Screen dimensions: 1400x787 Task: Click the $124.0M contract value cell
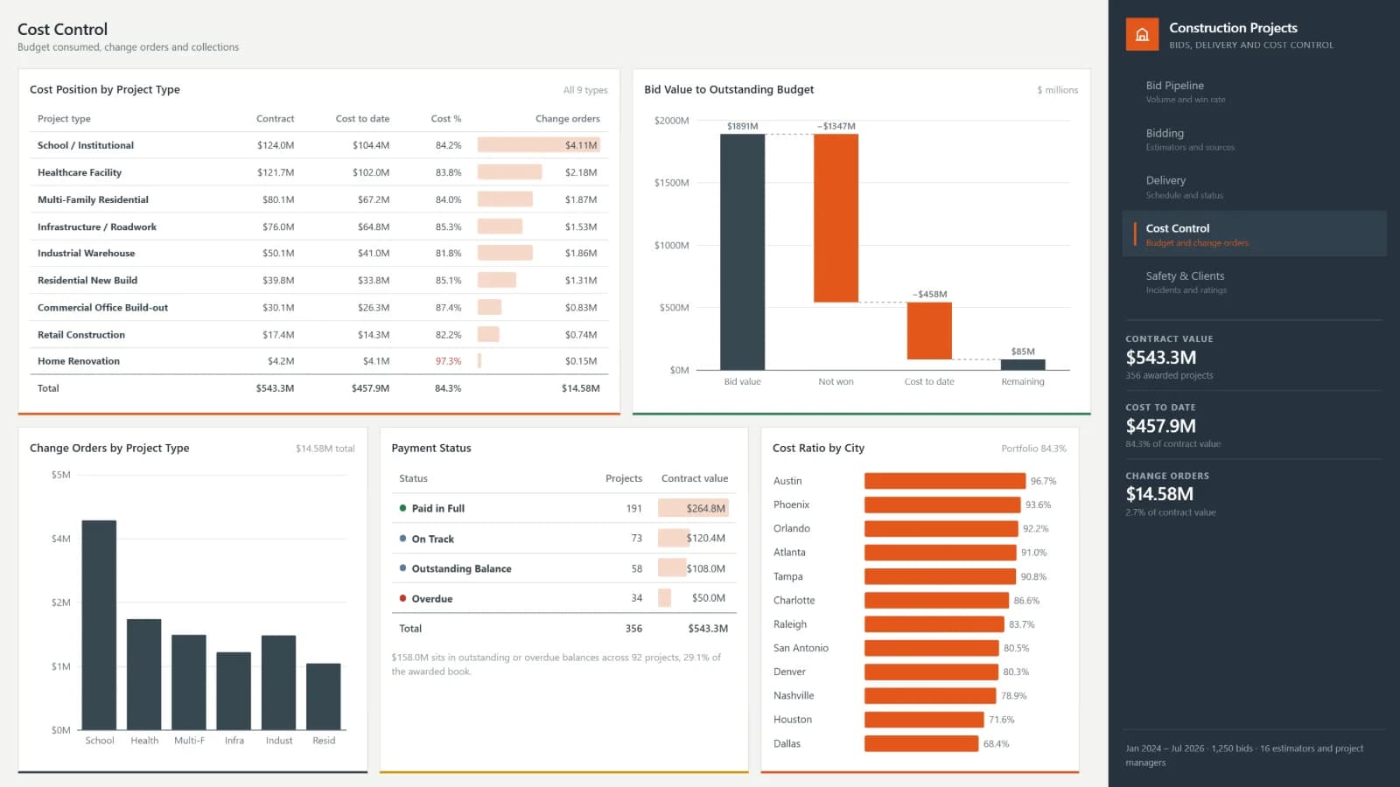point(276,145)
